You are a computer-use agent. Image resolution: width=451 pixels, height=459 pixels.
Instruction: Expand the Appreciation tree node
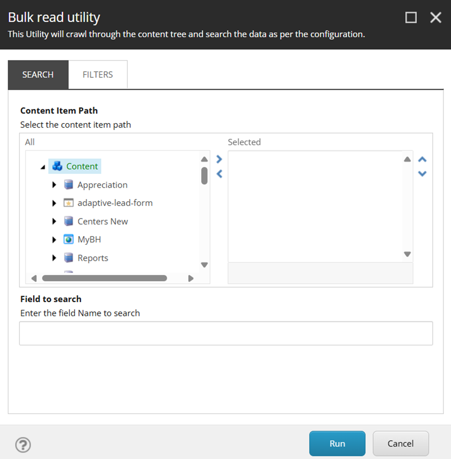[54, 185]
